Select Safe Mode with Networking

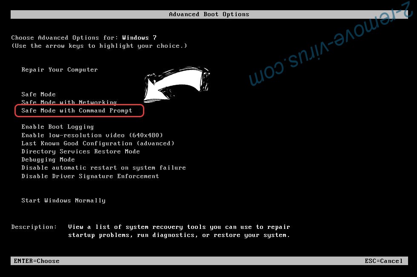pyautogui.click(x=69, y=102)
